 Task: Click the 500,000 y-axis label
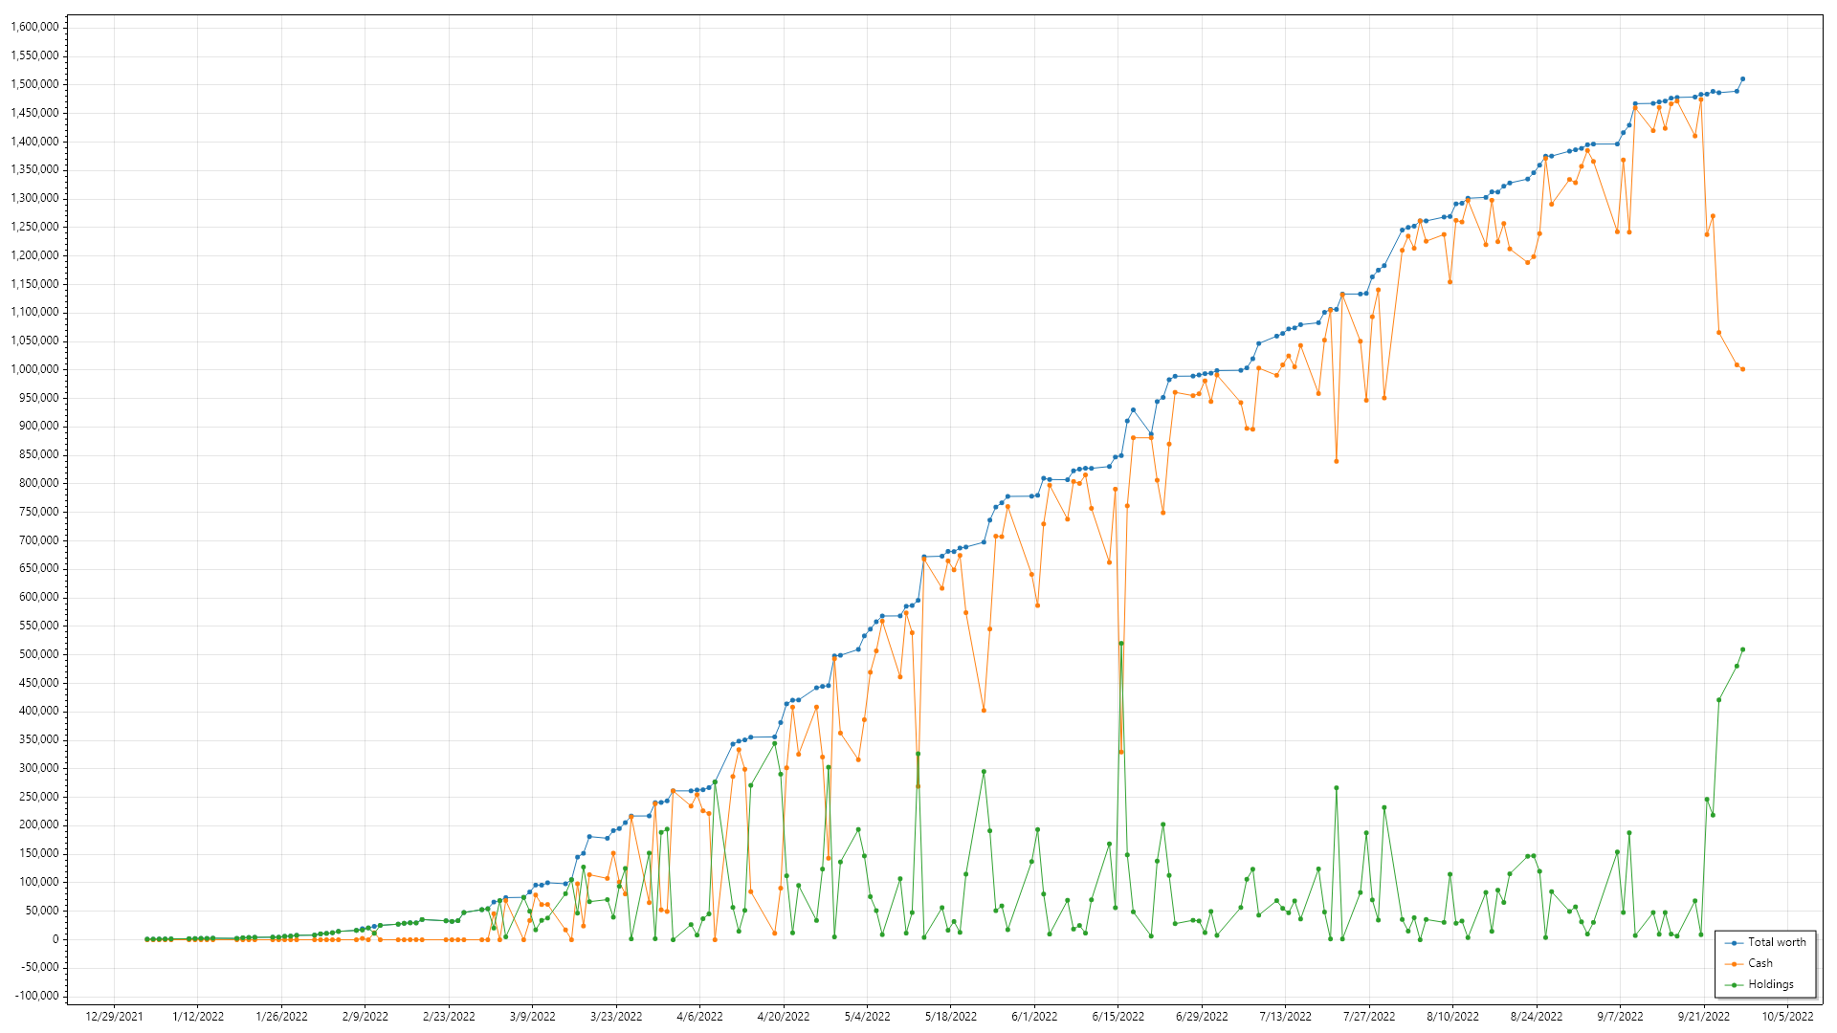pos(39,654)
